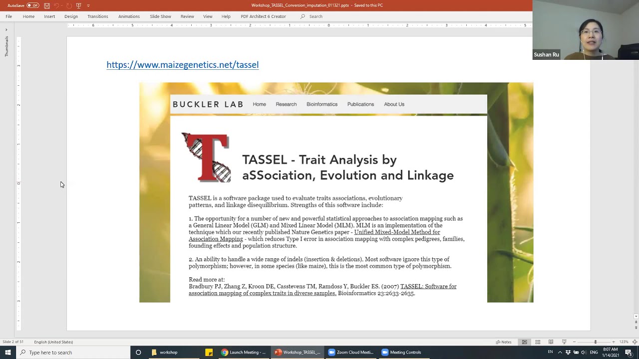The image size is (639, 359).
Task: Click the Windows taskbar search box
Action: coord(73,353)
